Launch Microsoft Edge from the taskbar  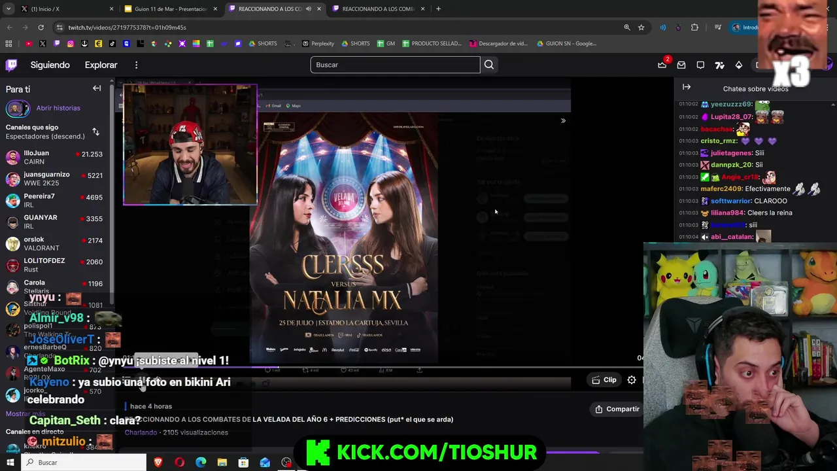coord(201,462)
